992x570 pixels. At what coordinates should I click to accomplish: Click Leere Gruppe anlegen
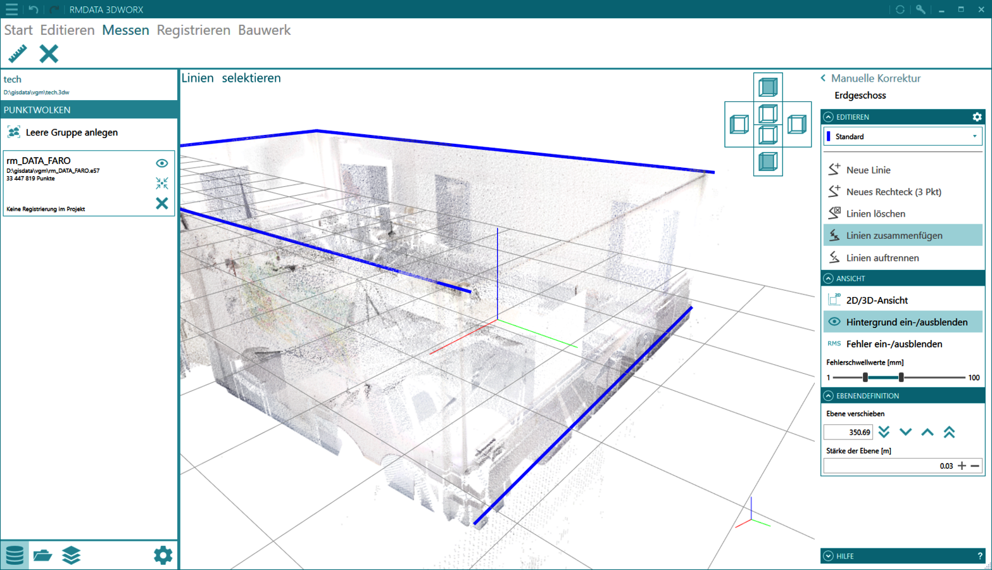tap(72, 132)
